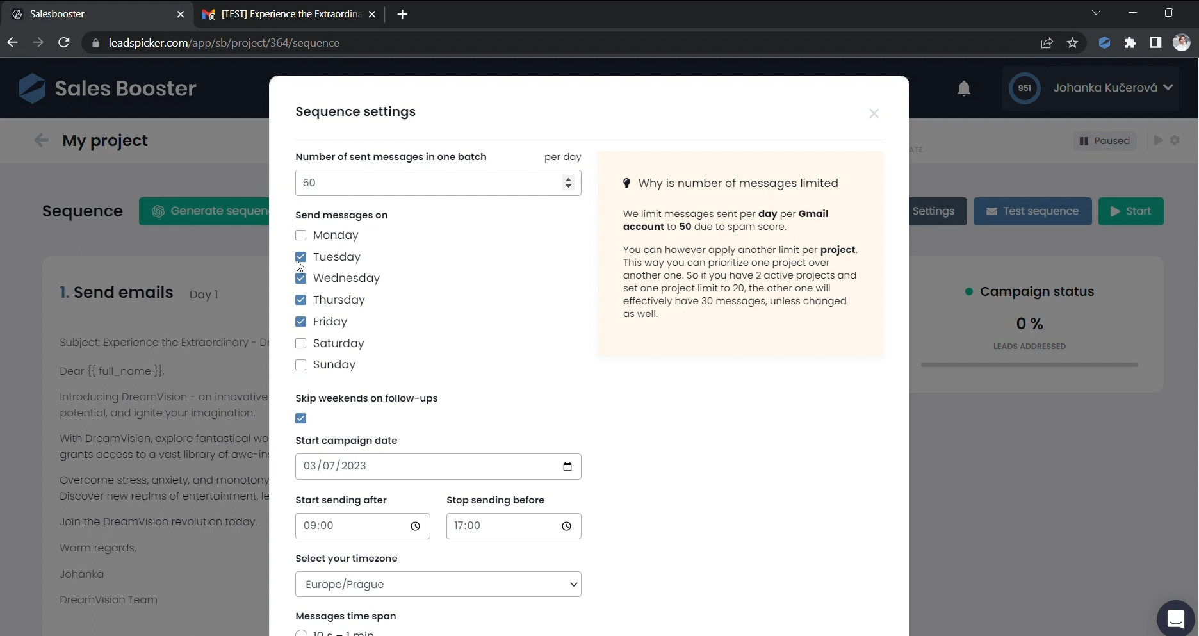Open a new browser tab
This screenshot has height=636, width=1199.
pyautogui.click(x=402, y=14)
